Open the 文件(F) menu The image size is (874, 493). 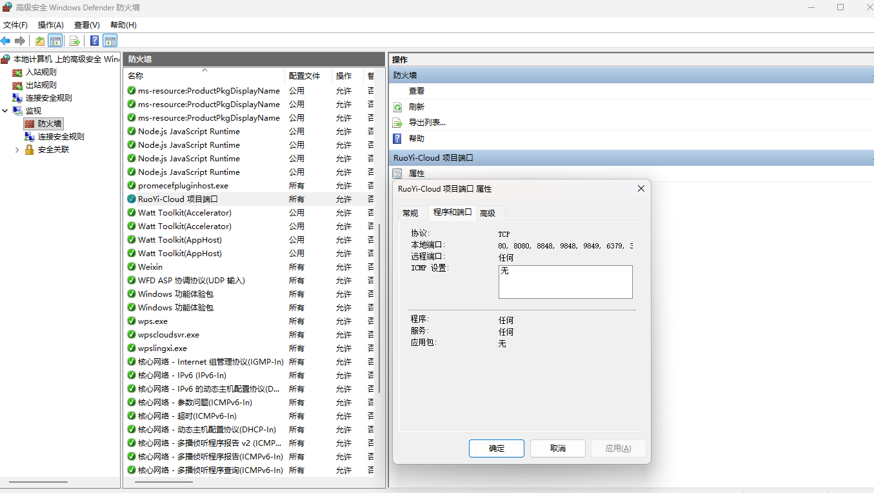click(x=15, y=25)
